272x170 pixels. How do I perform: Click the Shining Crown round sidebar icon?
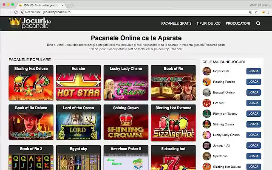(x=207, y=124)
